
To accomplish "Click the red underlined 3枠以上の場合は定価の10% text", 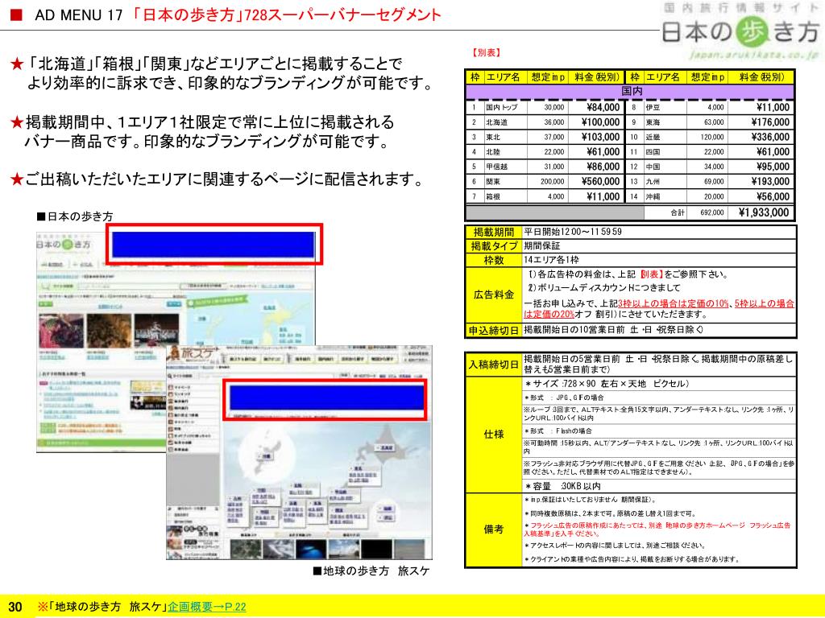I will 673,303.
